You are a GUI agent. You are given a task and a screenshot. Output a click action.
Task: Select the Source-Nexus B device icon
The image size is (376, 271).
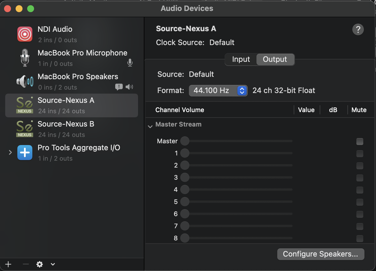coord(25,129)
